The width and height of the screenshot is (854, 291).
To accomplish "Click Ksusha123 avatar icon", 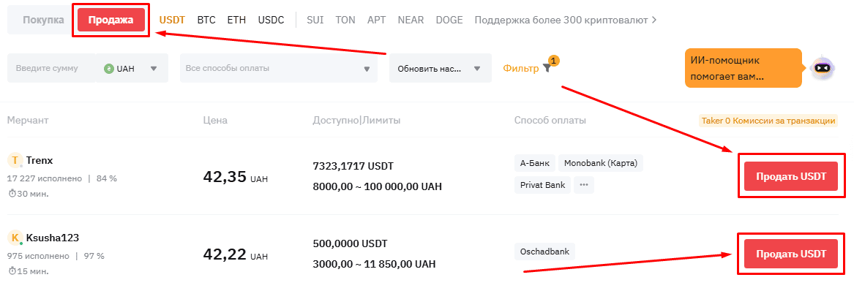I will (x=15, y=238).
